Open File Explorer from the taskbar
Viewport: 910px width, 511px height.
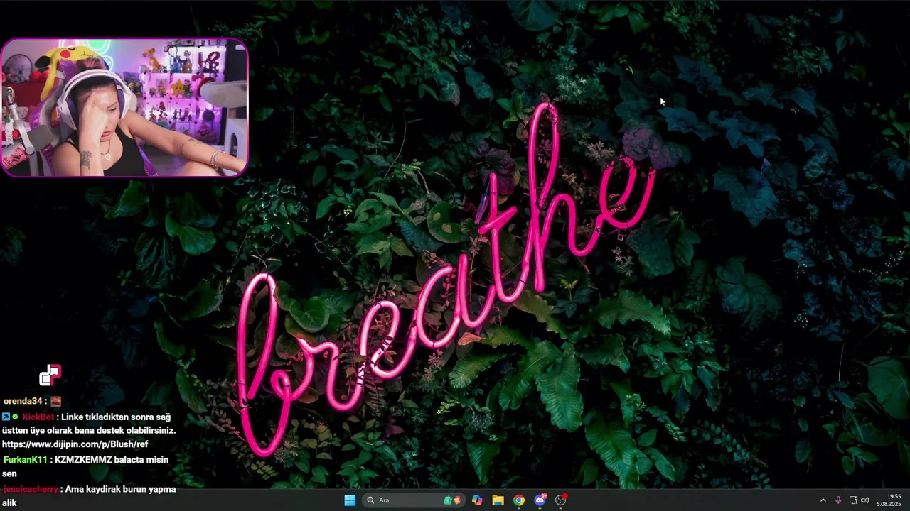click(498, 500)
